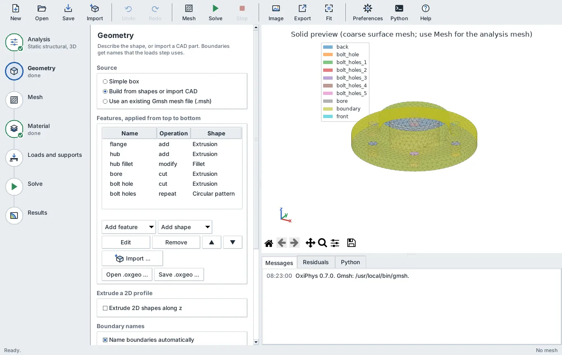562x355 pixels.
Task: Run the Solve toolbar button
Action: pos(215,12)
